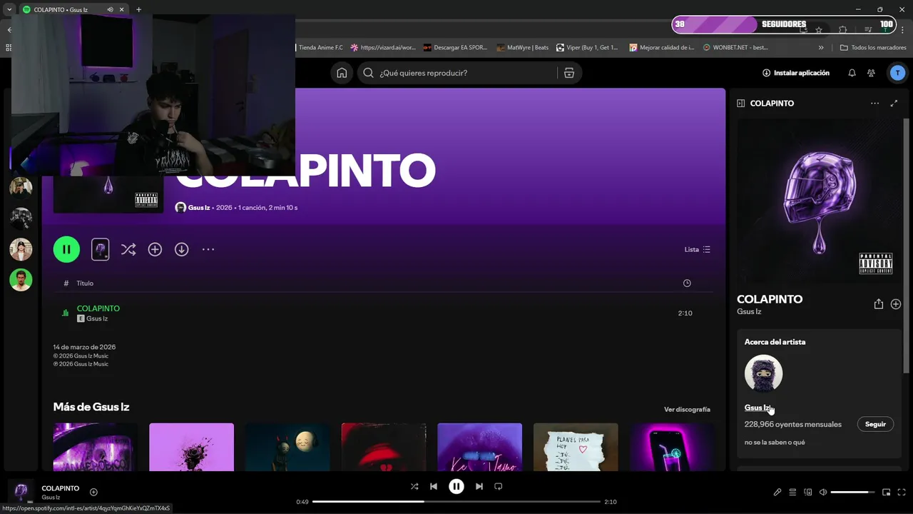Show the hidden bookmarks with the chevron

coord(821,48)
